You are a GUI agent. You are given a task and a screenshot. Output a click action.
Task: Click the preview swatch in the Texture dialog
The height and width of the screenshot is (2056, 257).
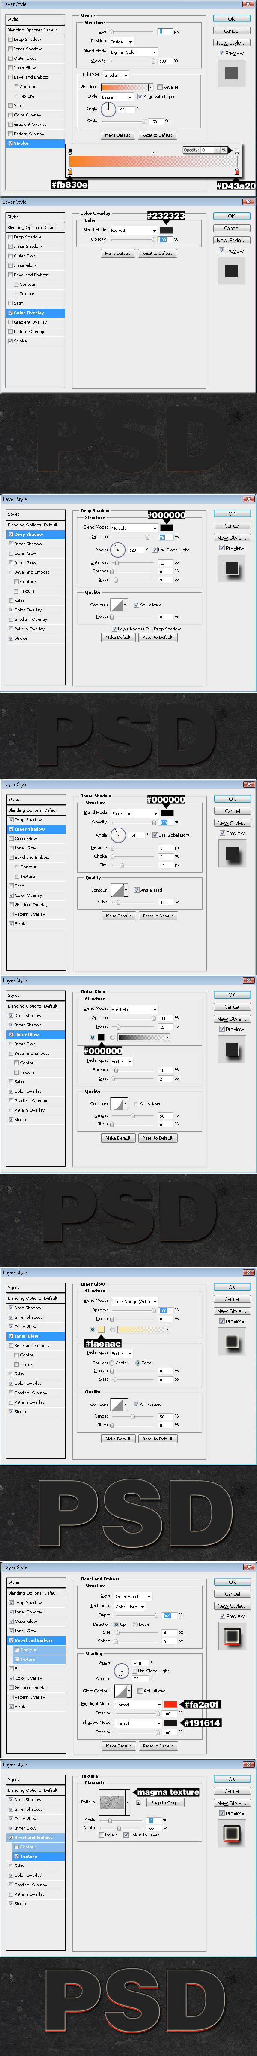(231, 1833)
